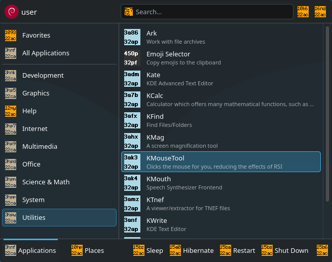This screenshot has height=262, width=332.
Task: Click the Restart button
Action: pyautogui.click(x=237, y=250)
